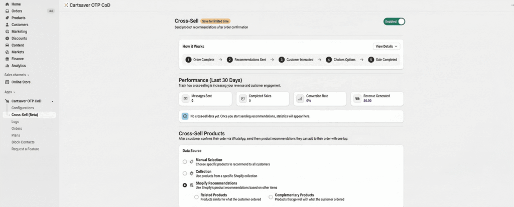Click the Products tag icon
Image resolution: width=514 pixels, height=207 pixels.
coord(7,18)
